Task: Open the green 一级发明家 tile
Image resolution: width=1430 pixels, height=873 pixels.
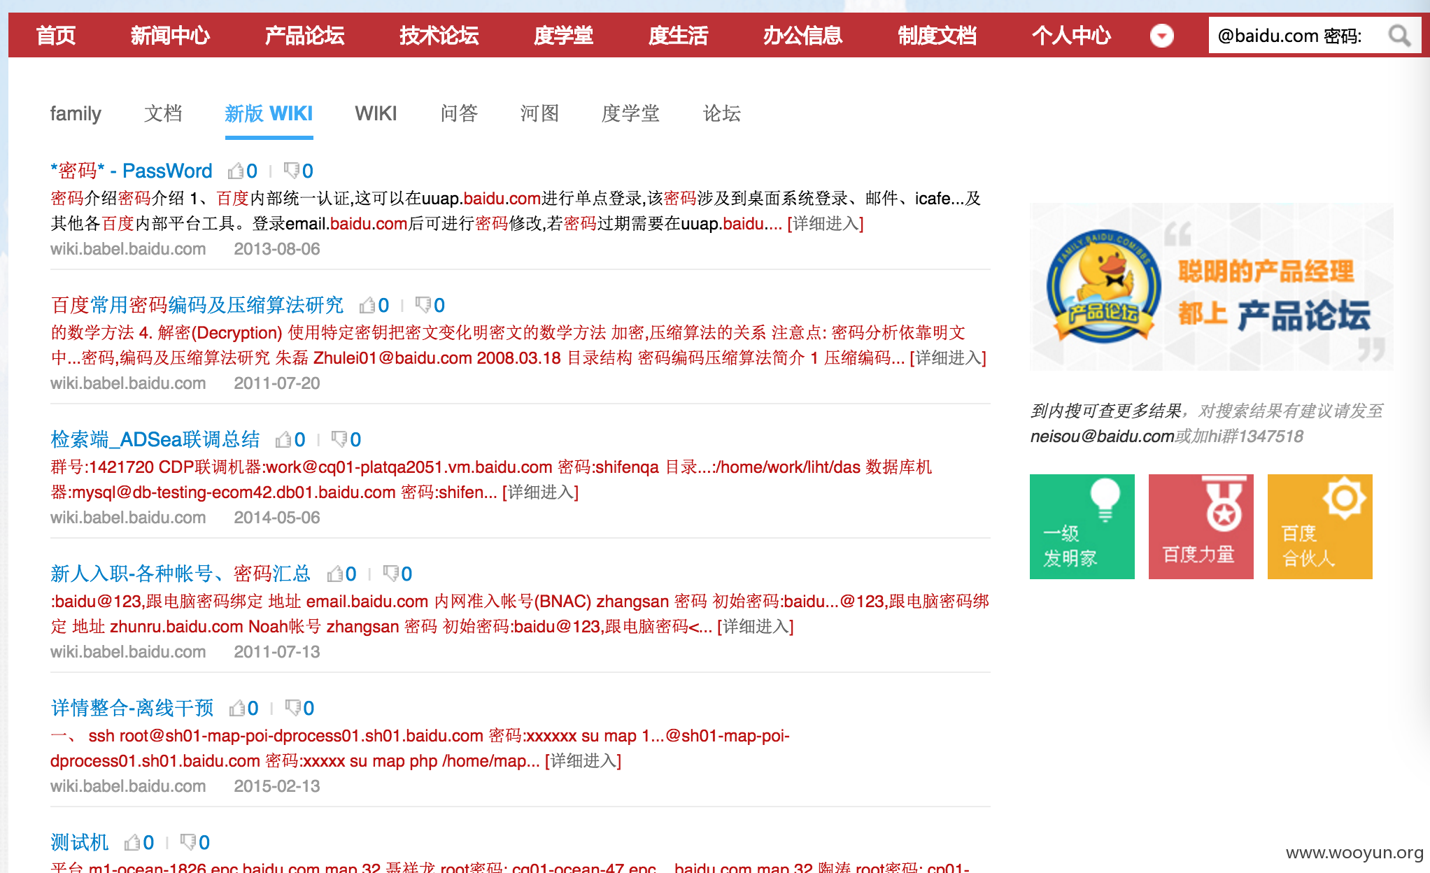Action: click(x=1082, y=527)
